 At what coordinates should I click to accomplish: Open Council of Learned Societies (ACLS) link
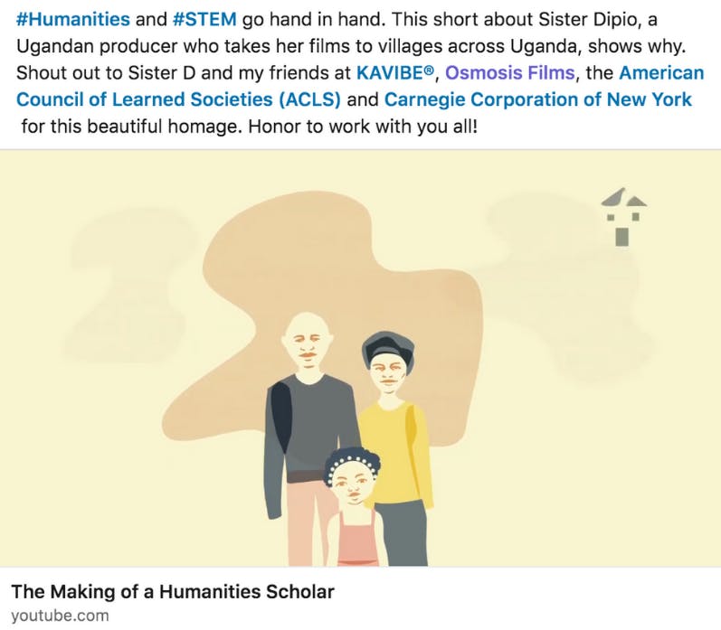click(178, 99)
